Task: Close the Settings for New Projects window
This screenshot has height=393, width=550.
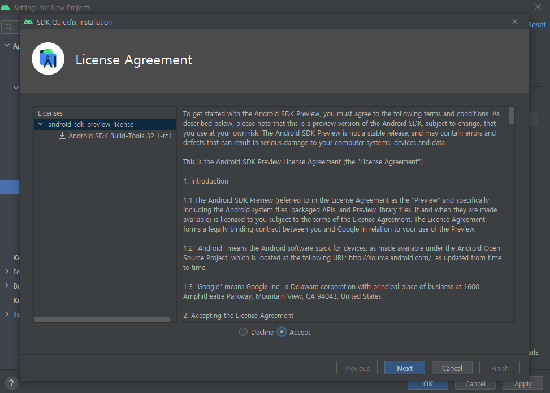Action: click(x=538, y=7)
